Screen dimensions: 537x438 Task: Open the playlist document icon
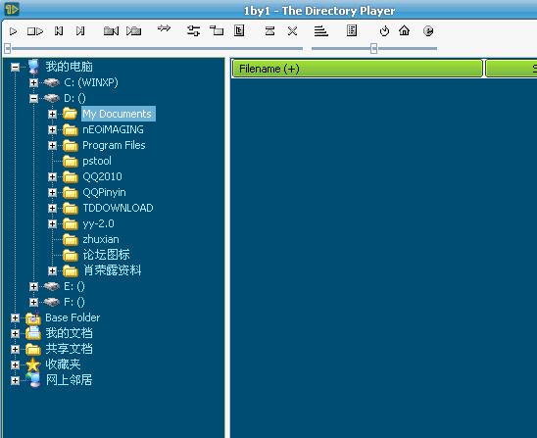352,30
